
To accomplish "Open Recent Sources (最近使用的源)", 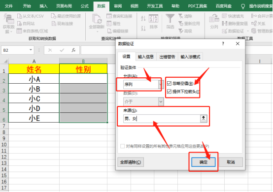I will click(x=66, y=16).
